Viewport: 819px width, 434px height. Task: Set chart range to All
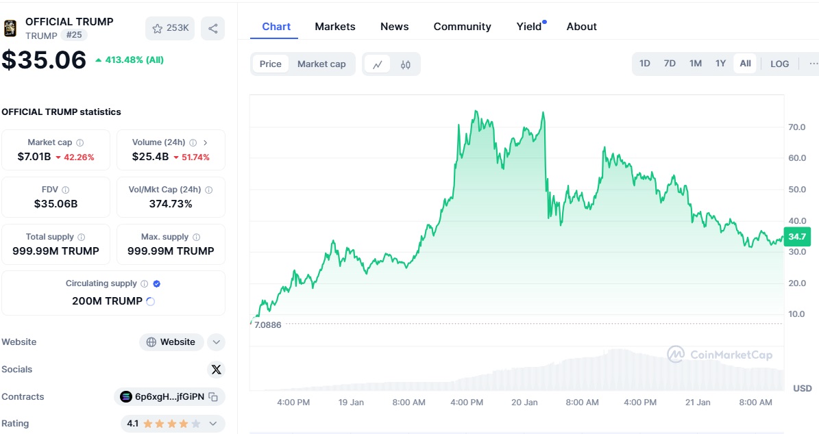pos(746,64)
